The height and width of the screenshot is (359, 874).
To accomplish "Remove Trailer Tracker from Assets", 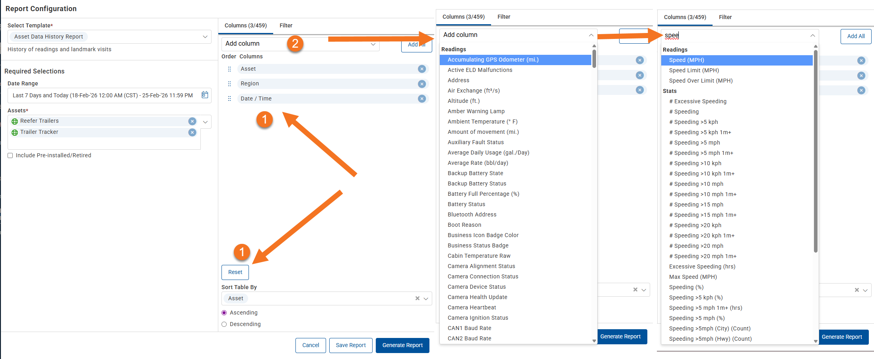I will pyautogui.click(x=192, y=132).
